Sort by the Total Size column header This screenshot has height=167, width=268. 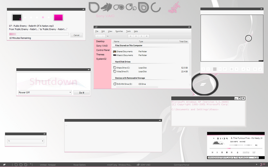(179, 41)
